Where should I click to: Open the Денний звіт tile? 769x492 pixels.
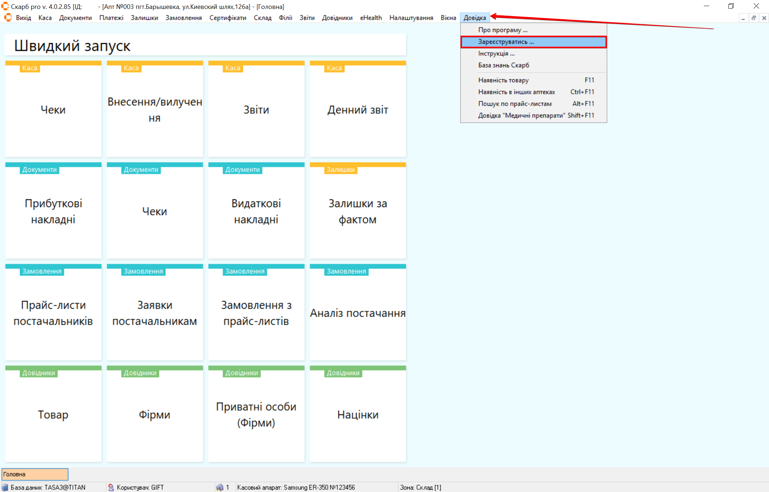tap(358, 109)
